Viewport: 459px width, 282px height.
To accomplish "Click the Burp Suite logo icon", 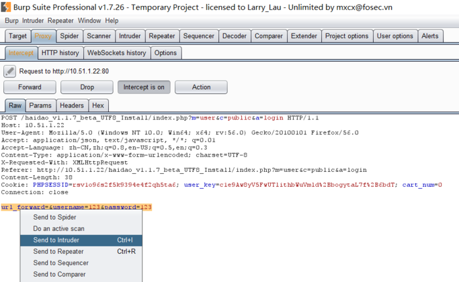I will pyautogui.click(x=6, y=7).
